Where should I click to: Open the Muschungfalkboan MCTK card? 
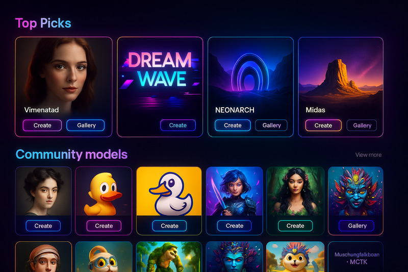point(355,257)
